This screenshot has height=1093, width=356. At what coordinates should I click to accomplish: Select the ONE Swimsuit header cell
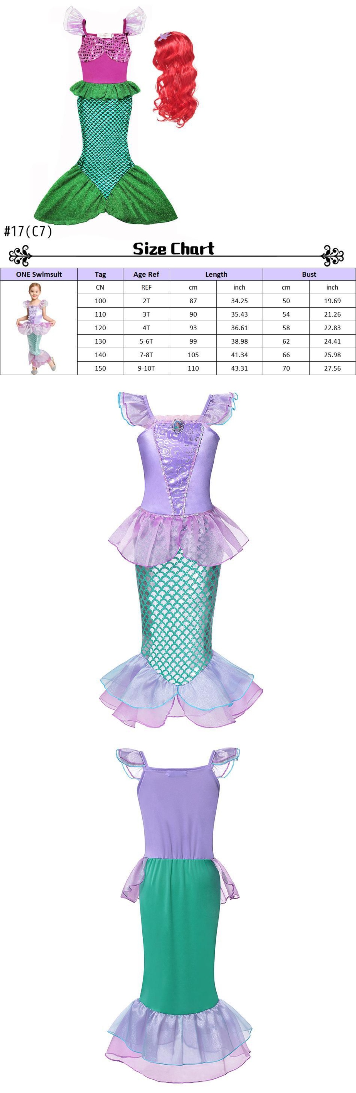coord(39,274)
